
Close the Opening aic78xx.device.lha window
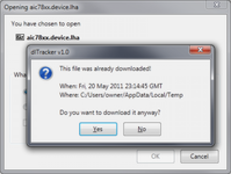[216, 5]
